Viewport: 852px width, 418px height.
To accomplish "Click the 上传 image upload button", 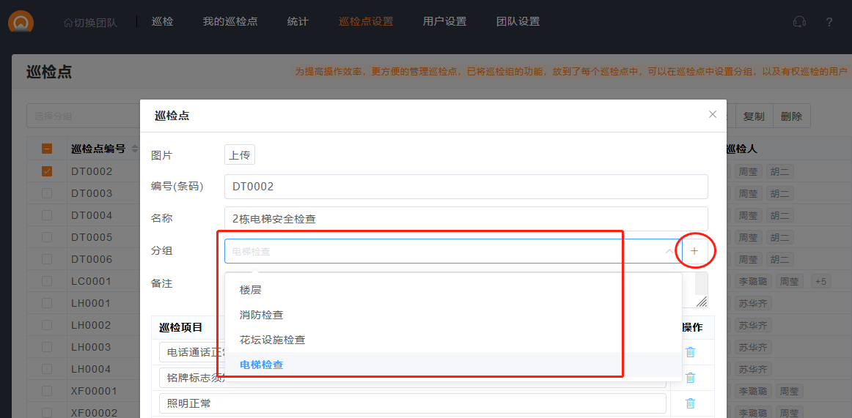I will (x=240, y=155).
